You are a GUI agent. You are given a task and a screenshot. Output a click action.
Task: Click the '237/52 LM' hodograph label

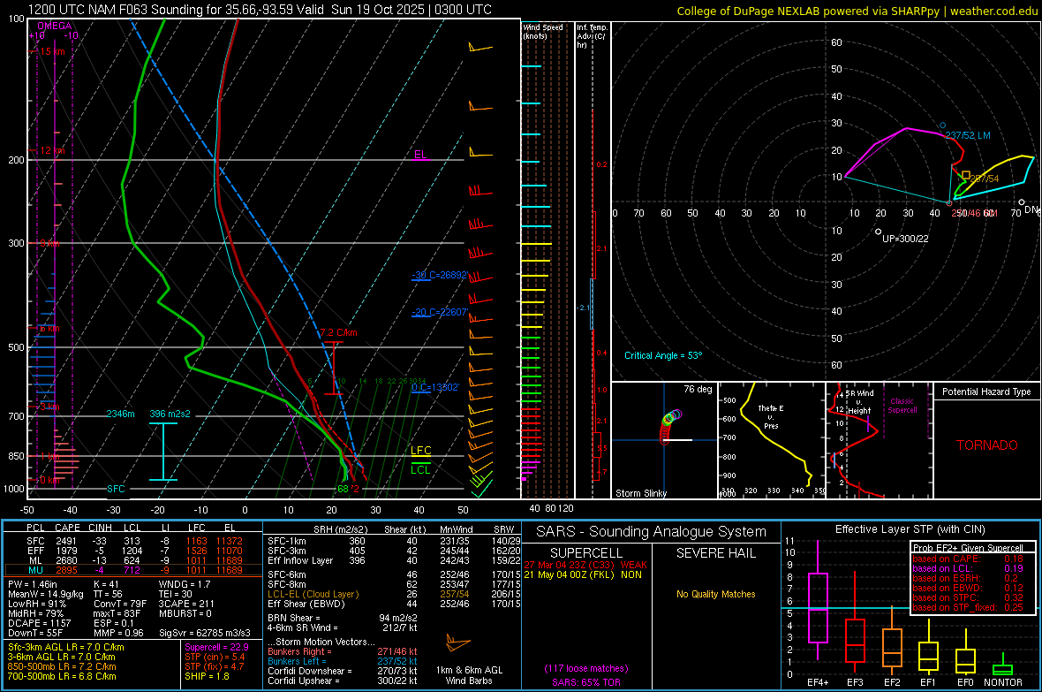[968, 135]
